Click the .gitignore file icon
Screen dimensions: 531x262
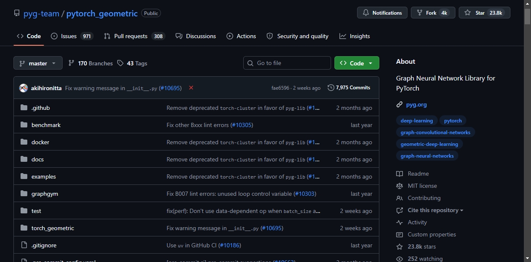click(24, 245)
